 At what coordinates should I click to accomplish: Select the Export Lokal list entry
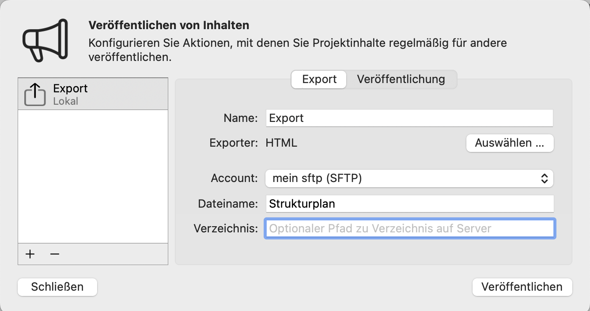(x=93, y=94)
